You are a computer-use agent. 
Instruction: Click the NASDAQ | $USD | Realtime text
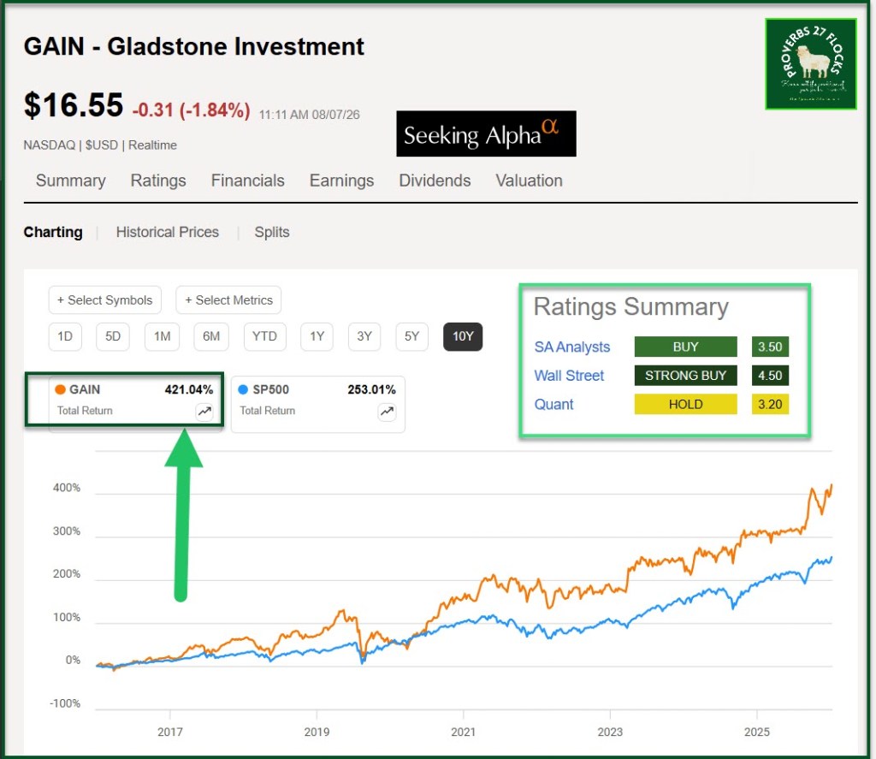[x=100, y=145]
